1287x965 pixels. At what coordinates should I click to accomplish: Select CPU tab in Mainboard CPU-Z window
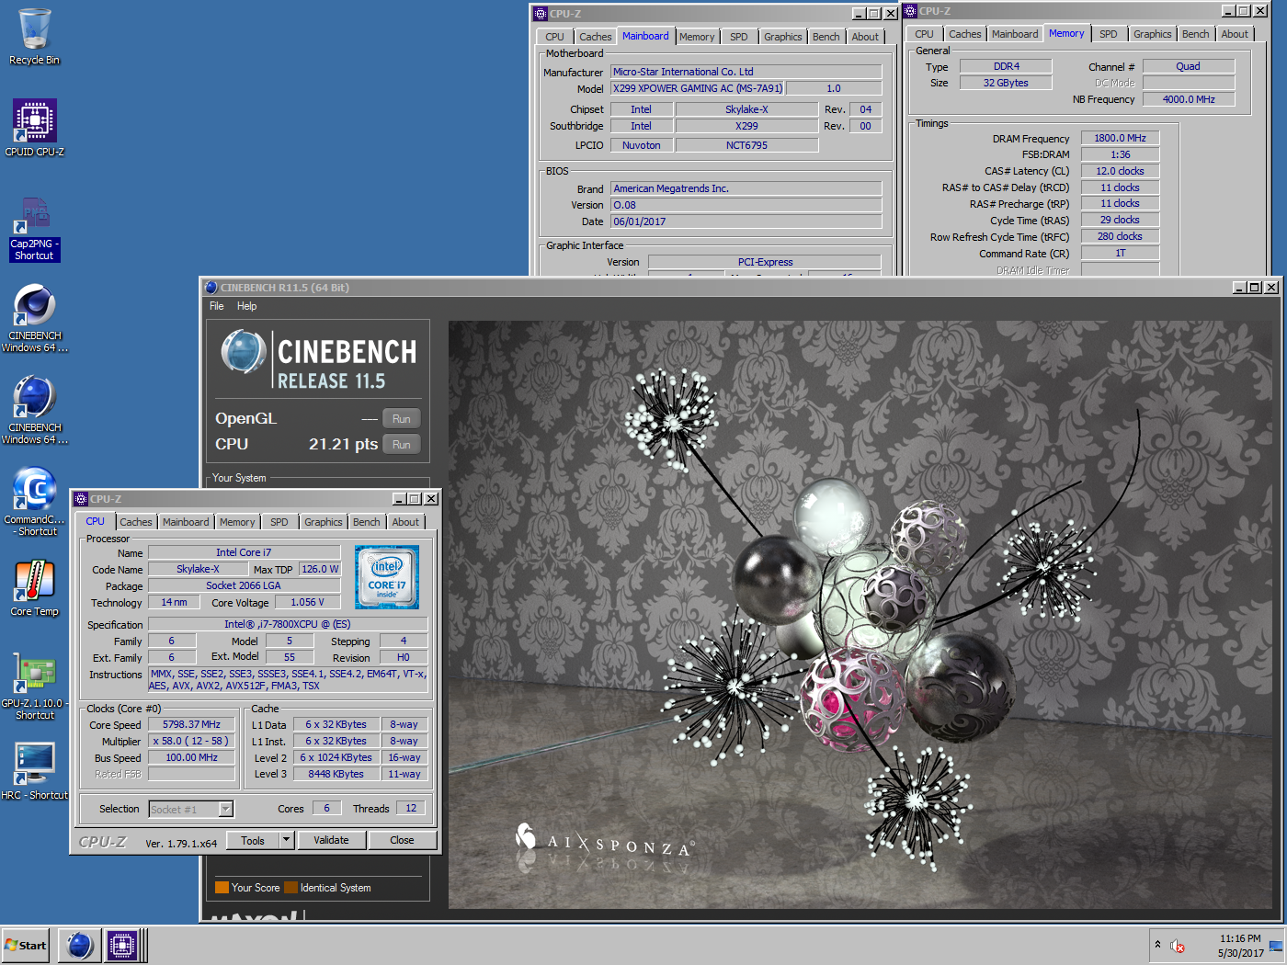click(x=554, y=37)
